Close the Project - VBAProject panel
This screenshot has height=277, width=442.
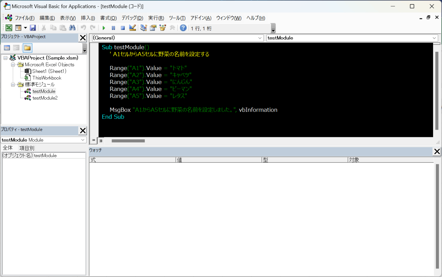point(83,38)
